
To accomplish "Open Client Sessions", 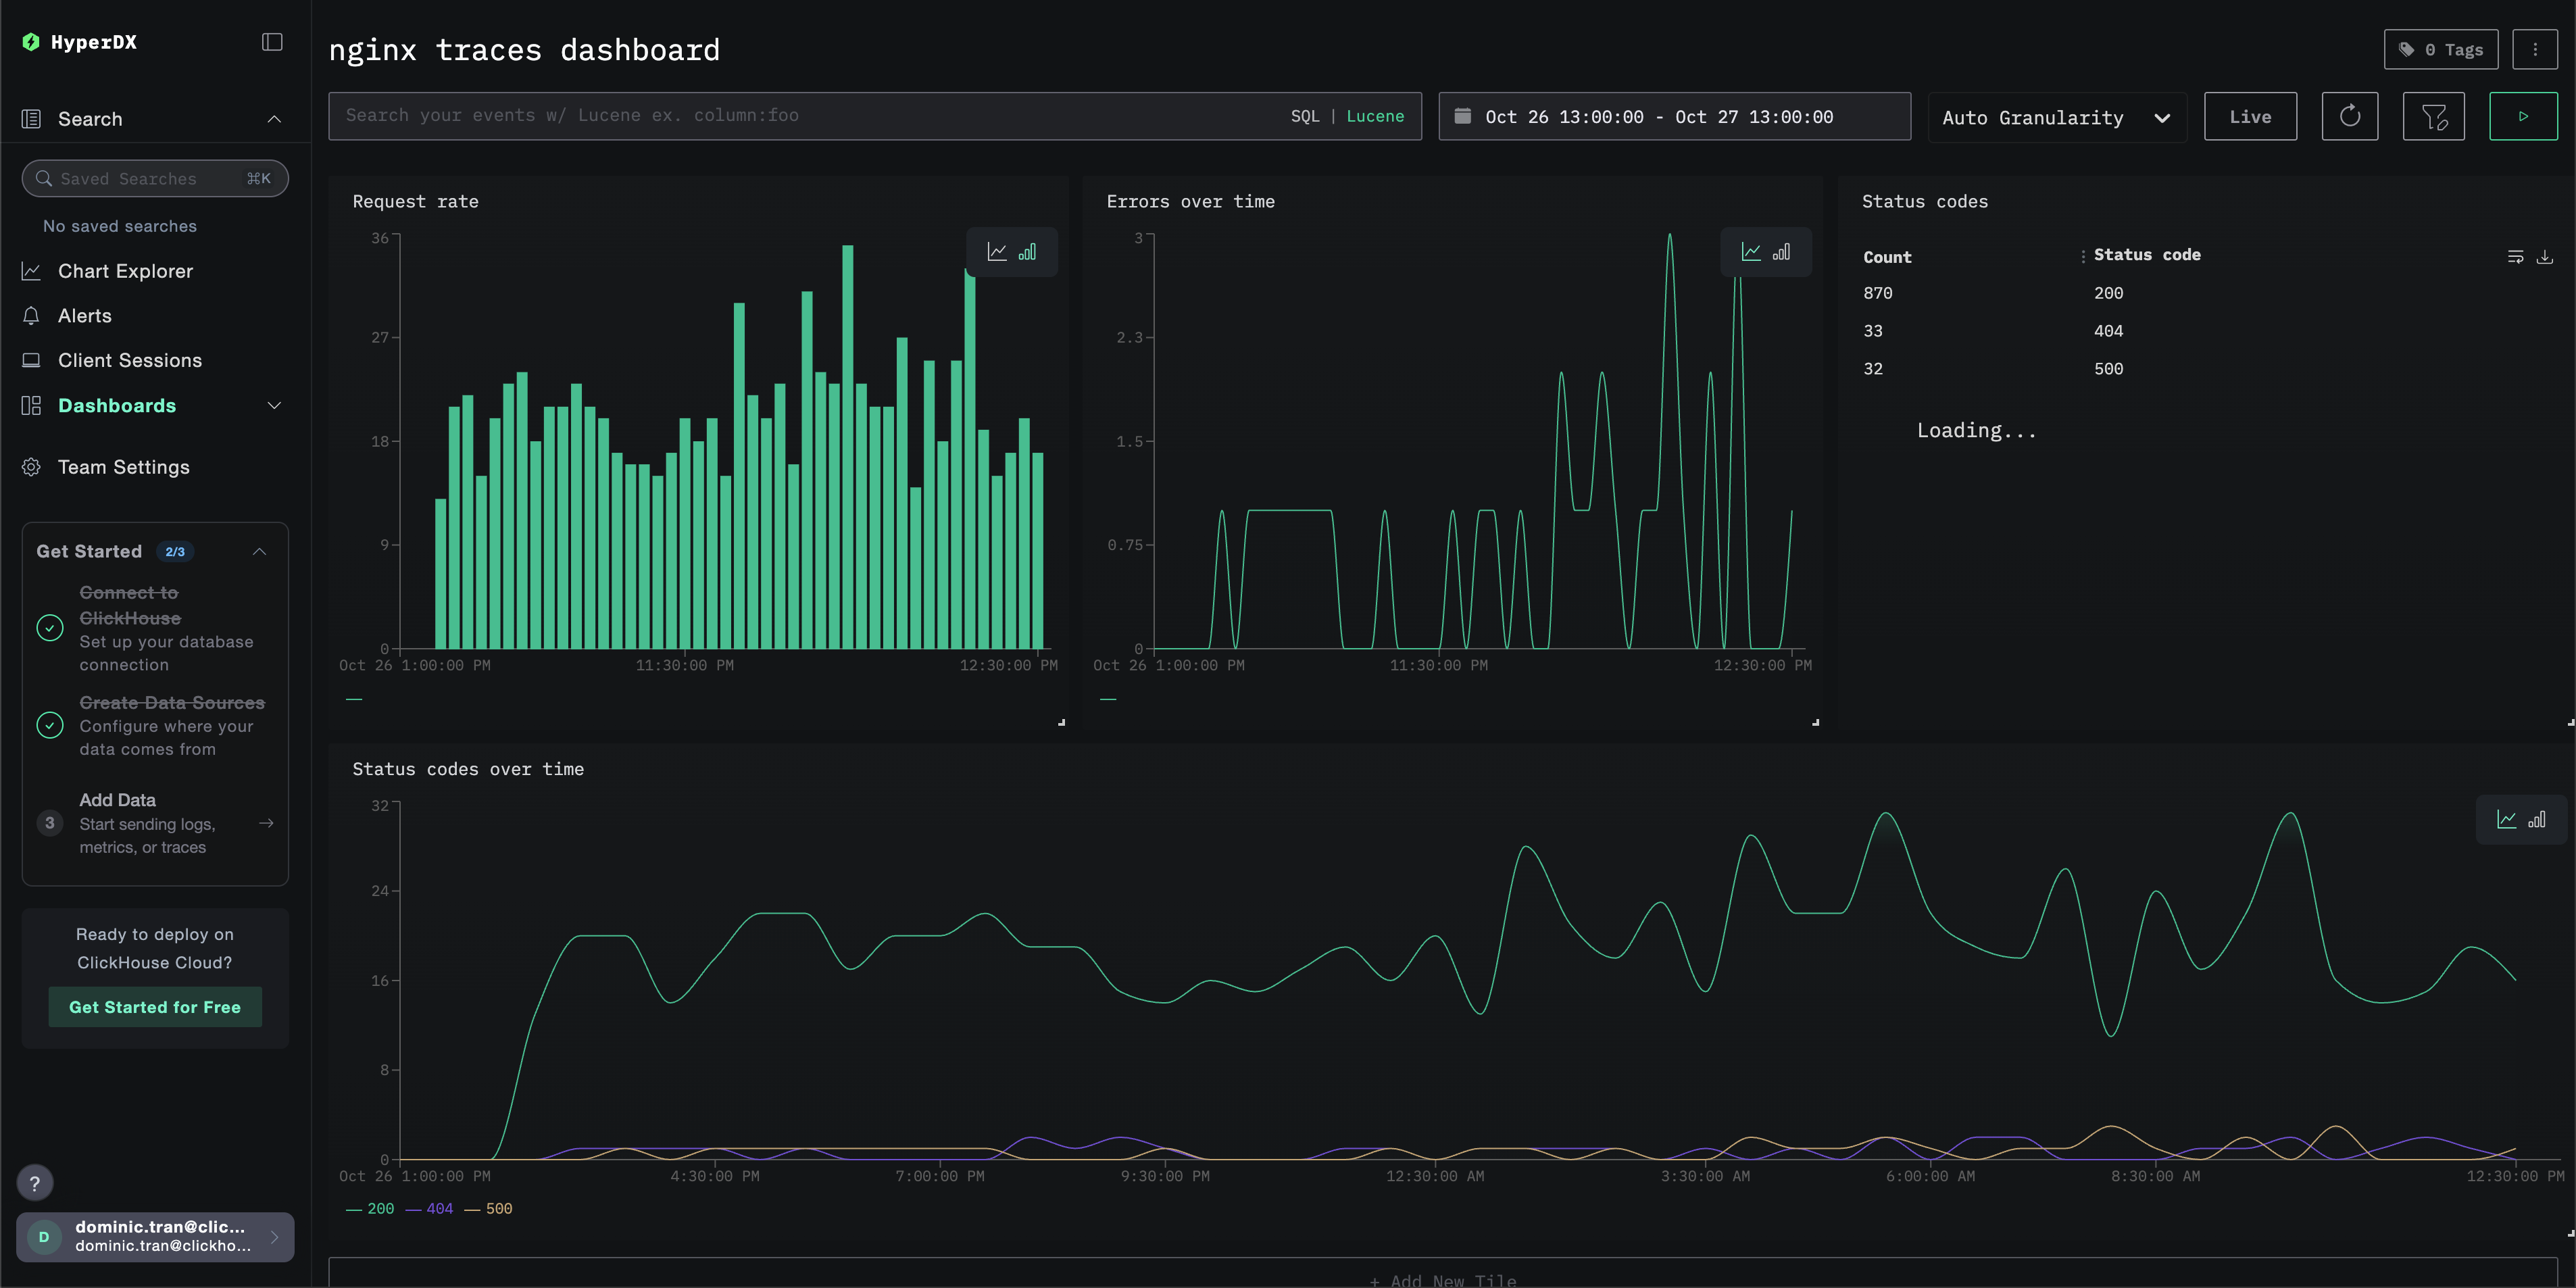I will (129, 360).
